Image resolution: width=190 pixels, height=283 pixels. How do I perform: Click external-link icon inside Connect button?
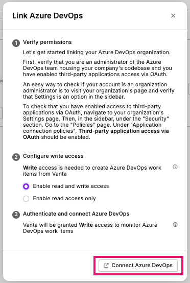click(x=106, y=265)
